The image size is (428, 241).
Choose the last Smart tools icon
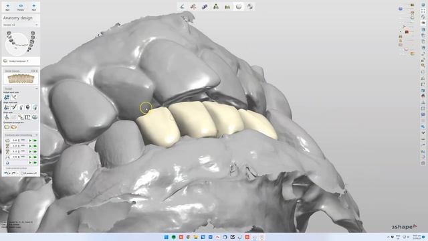35,117
